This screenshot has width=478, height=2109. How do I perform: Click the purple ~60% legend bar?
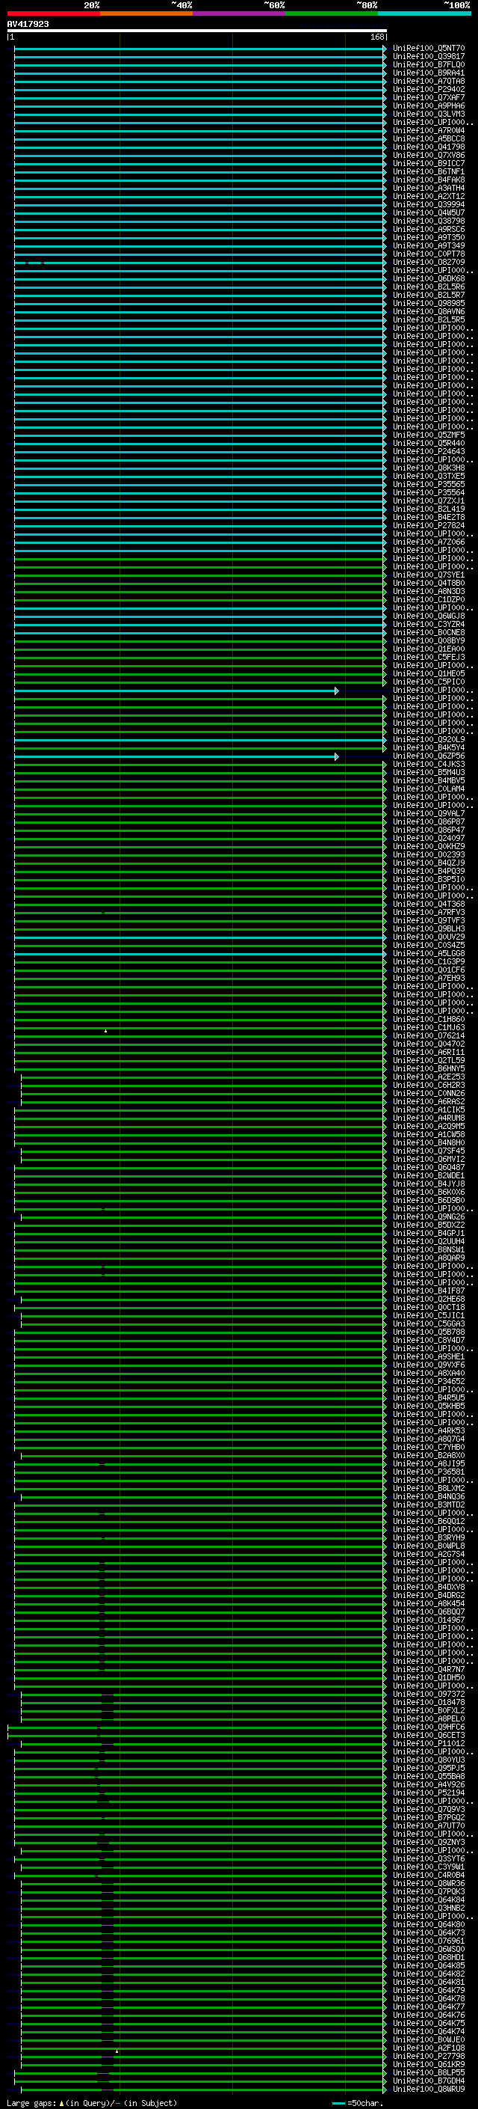[x=240, y=13]
